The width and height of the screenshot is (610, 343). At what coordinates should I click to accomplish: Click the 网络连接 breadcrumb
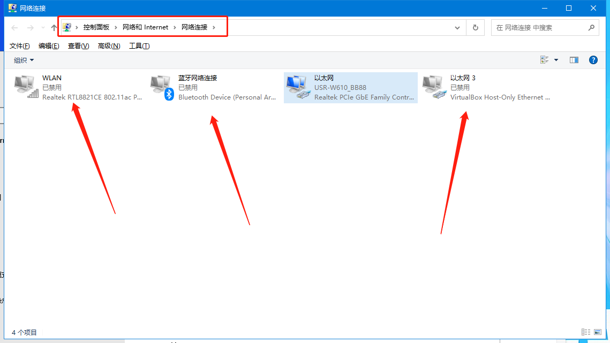tap(194, 27)
